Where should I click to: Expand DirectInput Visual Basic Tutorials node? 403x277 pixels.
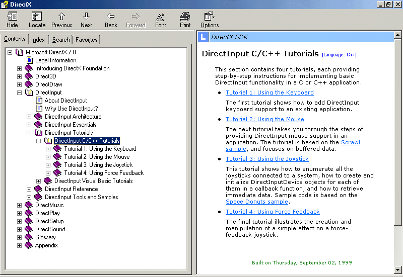pos(39,181)
